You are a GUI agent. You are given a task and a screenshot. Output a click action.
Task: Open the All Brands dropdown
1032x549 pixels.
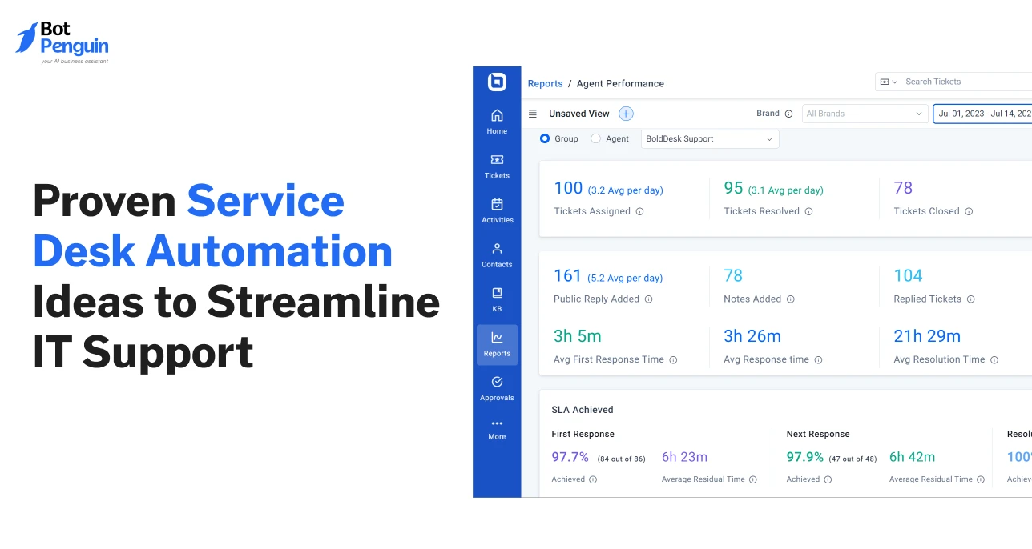coord(865,113)
